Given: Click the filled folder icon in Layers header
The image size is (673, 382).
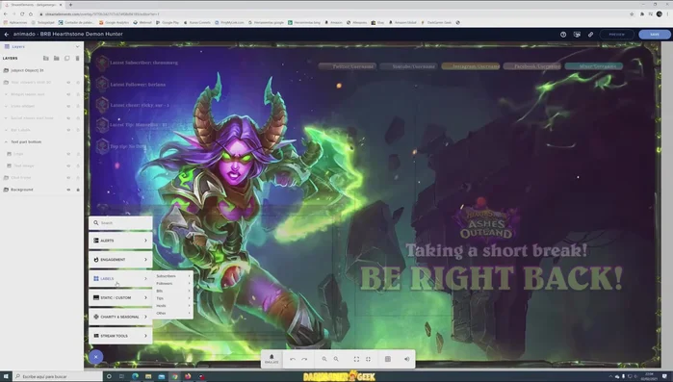Looking at the screenshot, I should coord(56,59).
